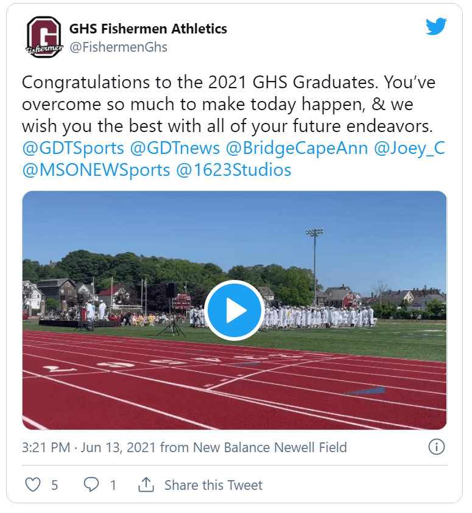Like the tweet with heart icon
The width and height of the screenshot is (472, 513).
pyautogui.click(x=33, y=485)
